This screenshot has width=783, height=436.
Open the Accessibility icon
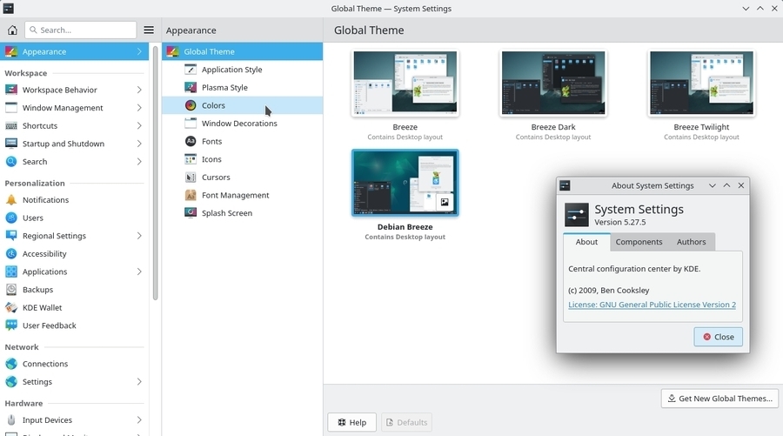[x=11, y=254]
